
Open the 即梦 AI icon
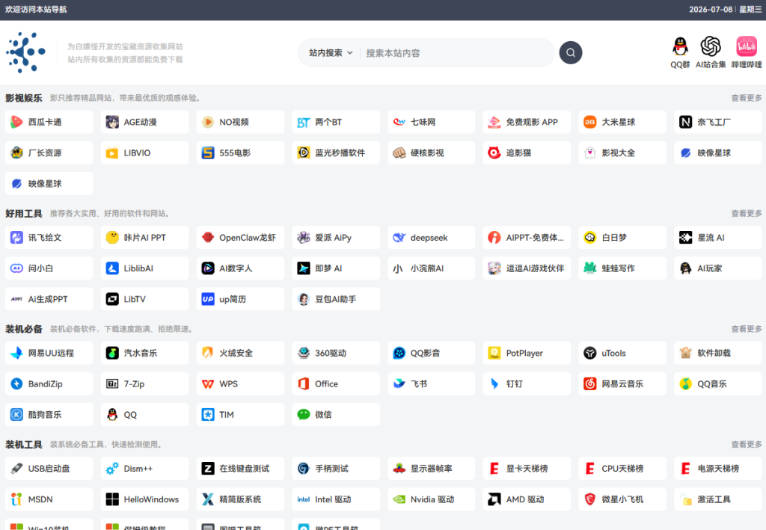(304, 268)
